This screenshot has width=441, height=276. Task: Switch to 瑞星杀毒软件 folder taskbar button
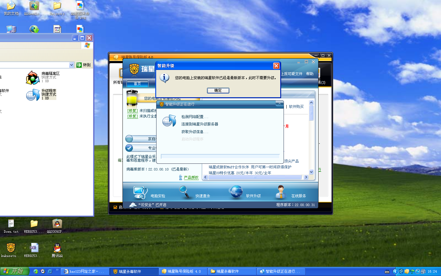(x=232, y=271)
